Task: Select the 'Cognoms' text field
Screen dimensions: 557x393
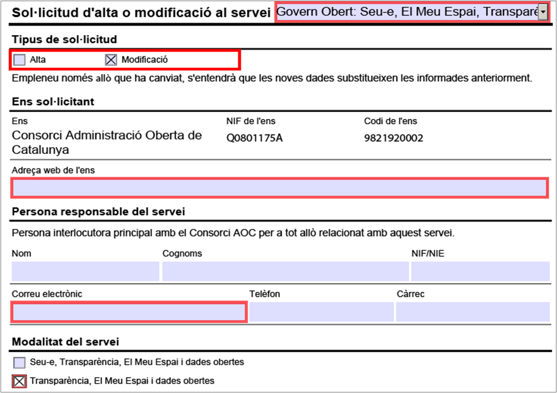Action: [x=285, y=271]
